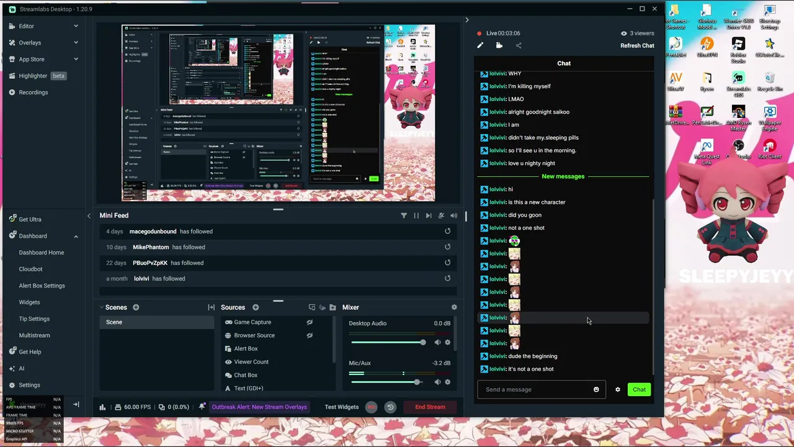Open chat settings gear icon
Screen dimensions: 794x447
click(617, 390)
